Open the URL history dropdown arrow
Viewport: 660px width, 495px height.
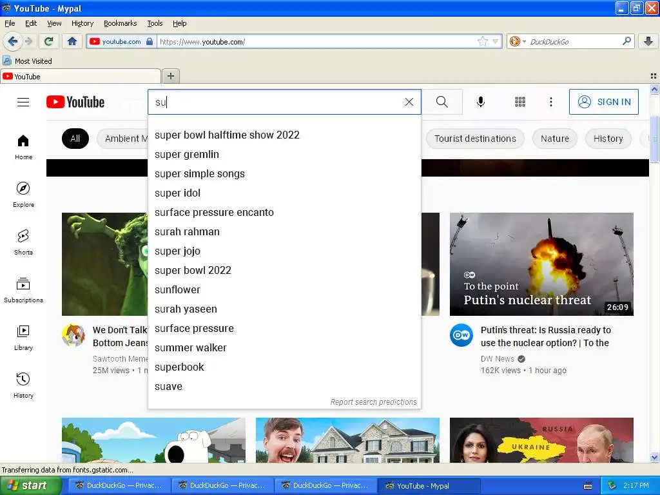[496, 41]
